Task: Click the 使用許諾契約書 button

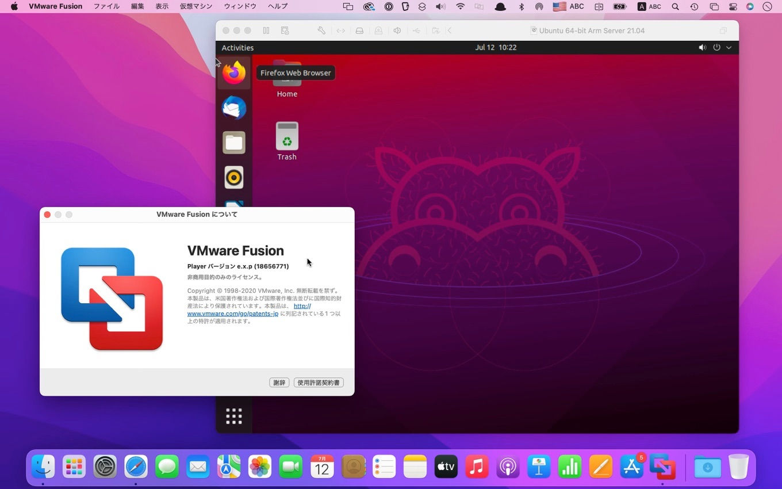Action: point(319,383)
